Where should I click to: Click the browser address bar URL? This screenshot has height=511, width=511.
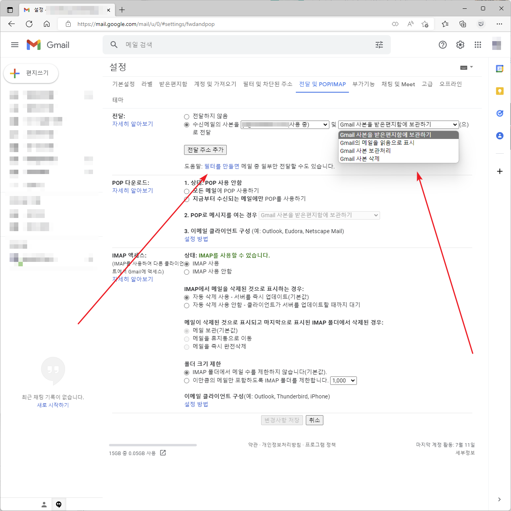(x=146, y=24)
